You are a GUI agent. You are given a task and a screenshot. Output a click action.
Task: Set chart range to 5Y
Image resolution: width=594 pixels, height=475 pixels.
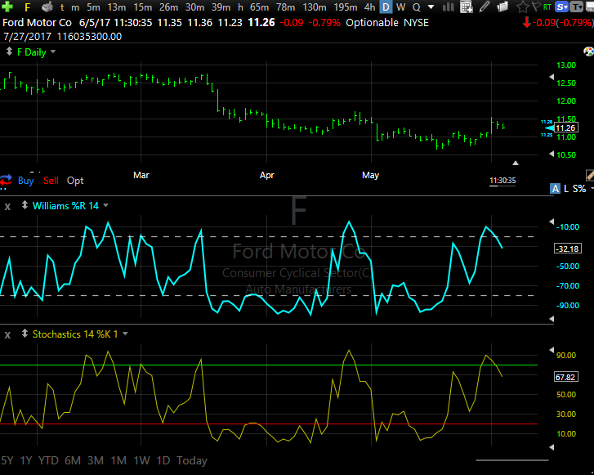pyautogui.click(x=7, y=460)
